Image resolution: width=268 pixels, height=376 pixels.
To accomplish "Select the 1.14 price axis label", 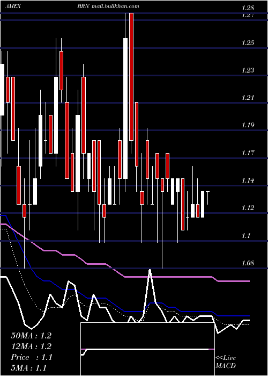I will 248,180.
